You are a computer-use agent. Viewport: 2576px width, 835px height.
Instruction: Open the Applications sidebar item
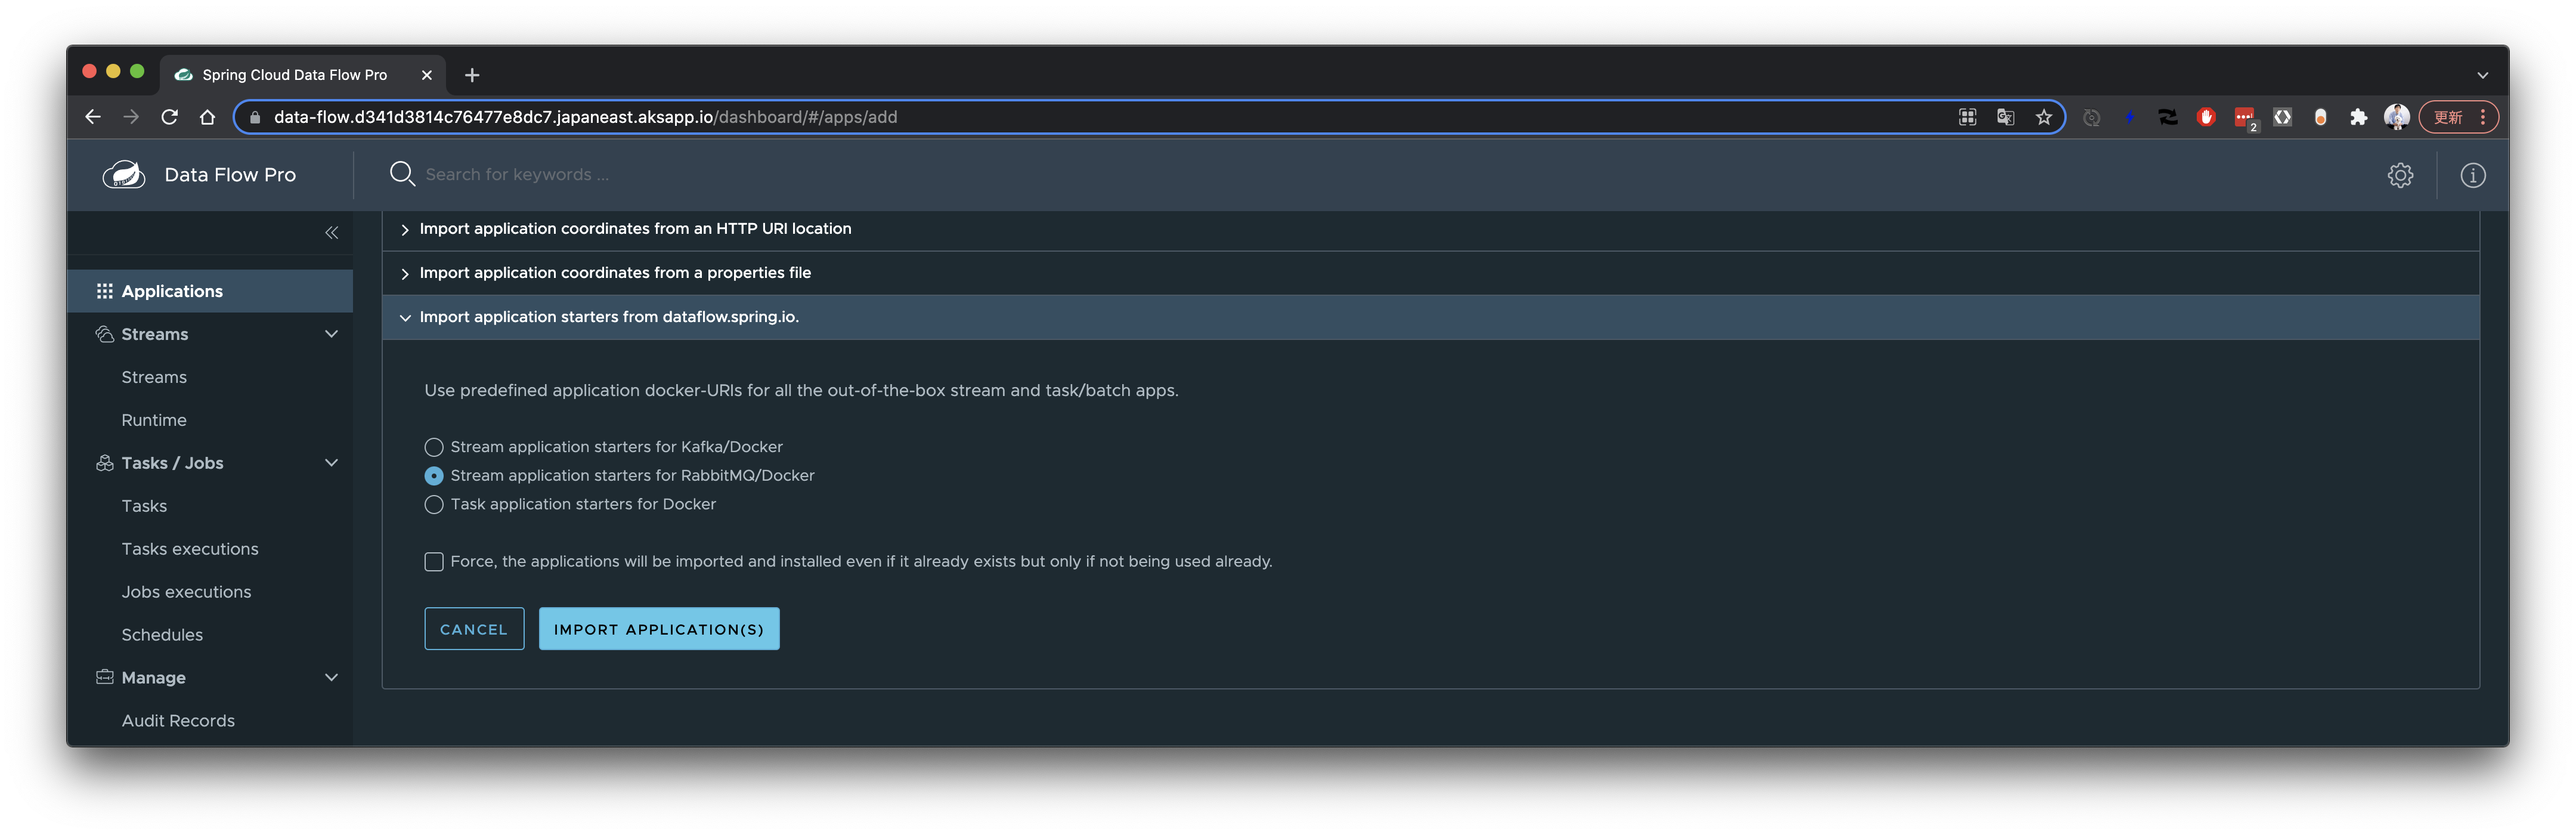210,291
